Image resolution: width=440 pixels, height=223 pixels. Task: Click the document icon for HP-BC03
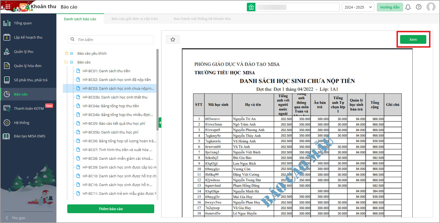coord(78,88)
